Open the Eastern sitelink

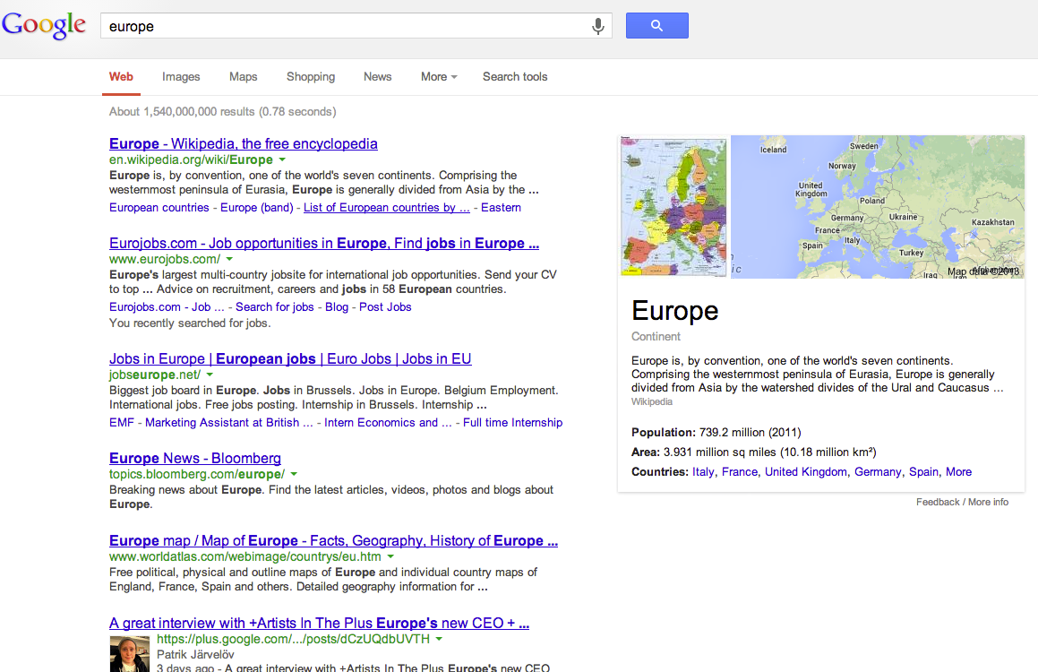tap(502, 207)
